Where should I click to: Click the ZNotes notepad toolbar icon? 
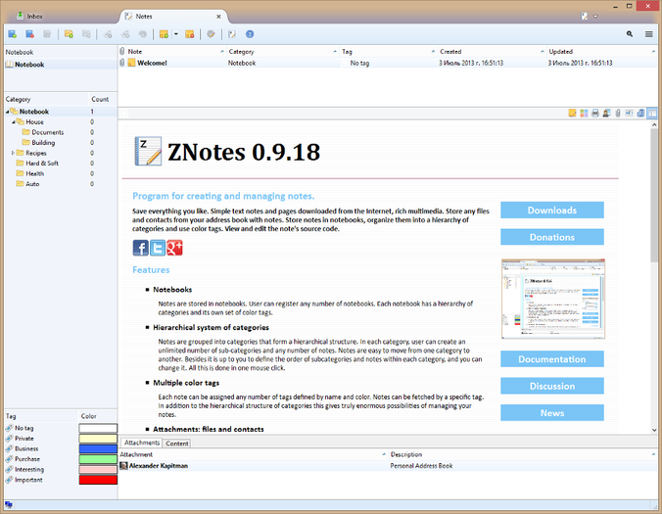pyautogui.click(x=232, y=34)
